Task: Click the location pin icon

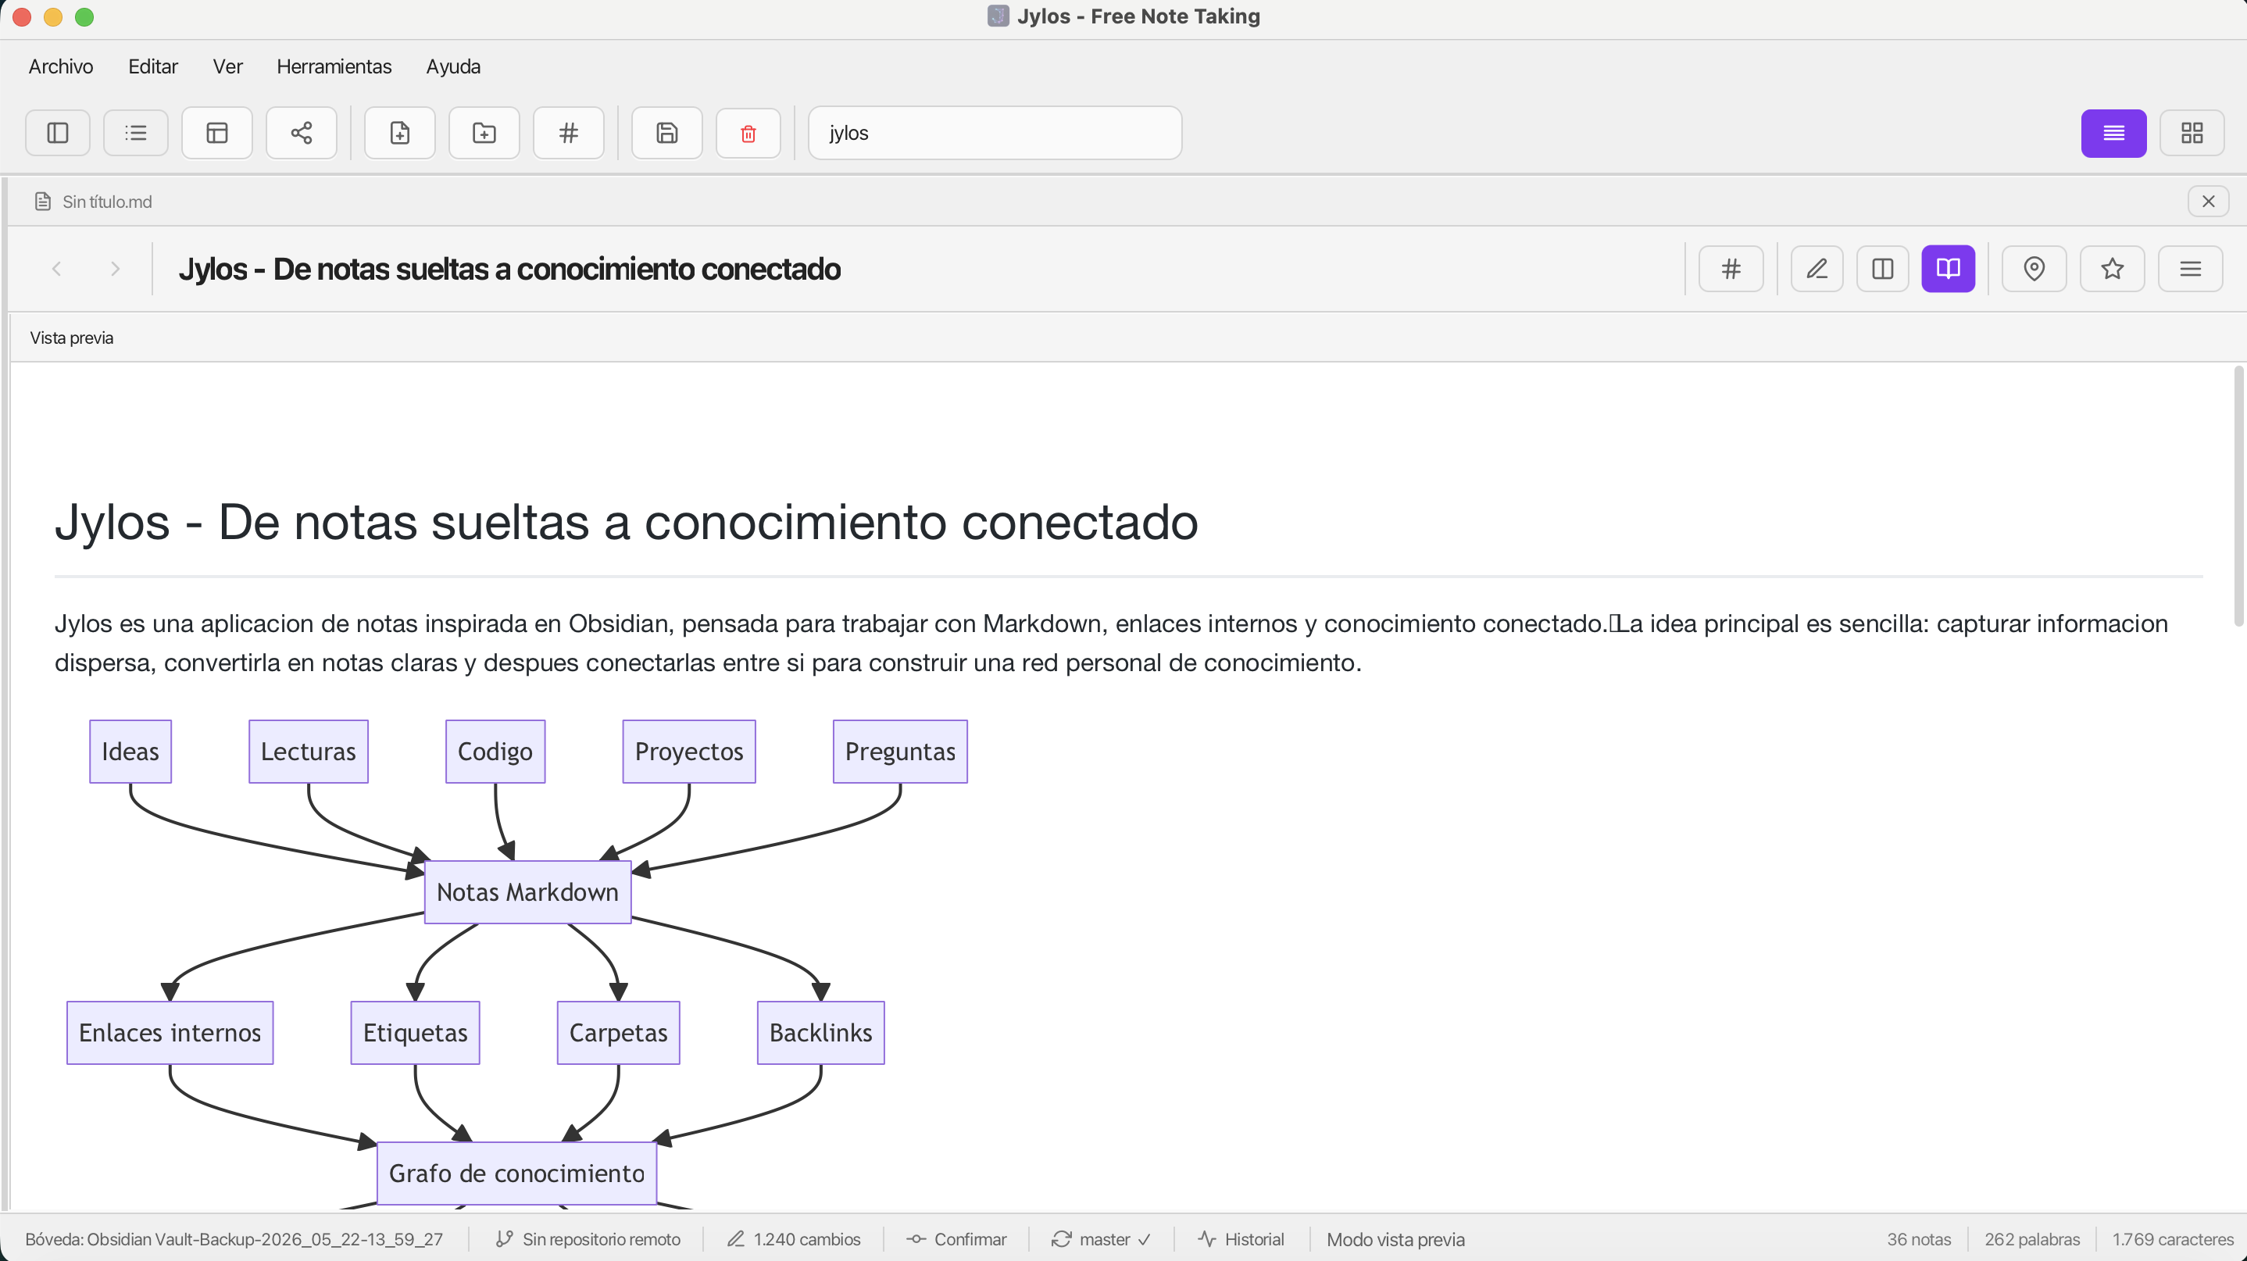Action: point(2034,269)
